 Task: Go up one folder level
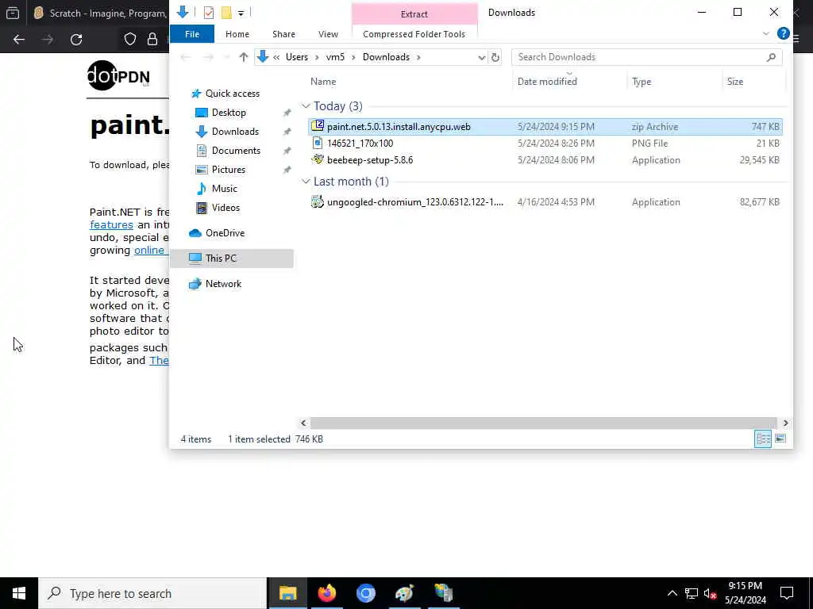(x=243, y=57)
